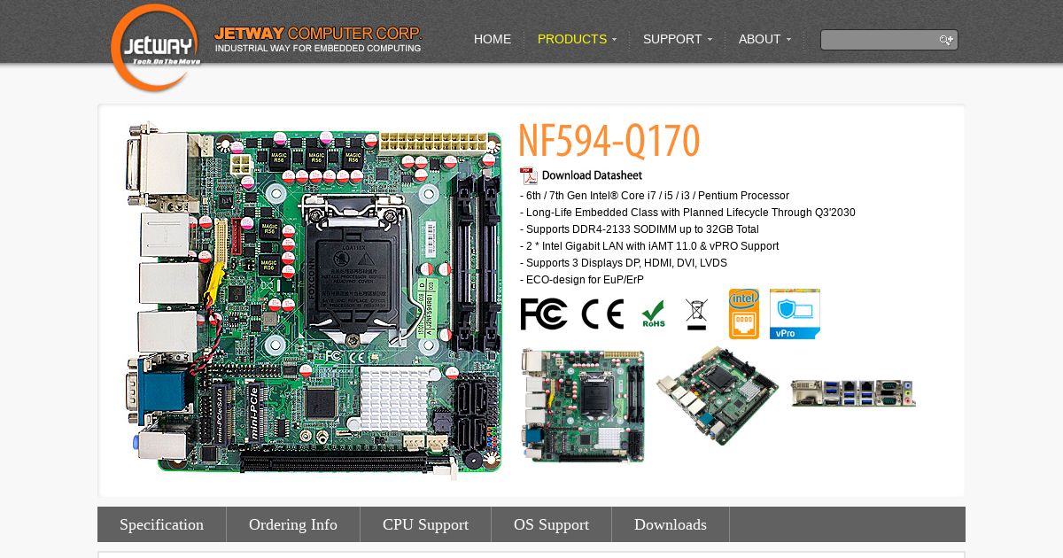Click the NF594-Q170 product title
The image size is (1063, 558).
(x=609, y=140)
